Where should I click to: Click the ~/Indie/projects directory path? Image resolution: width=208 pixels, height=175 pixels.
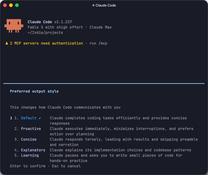(45, 33)
